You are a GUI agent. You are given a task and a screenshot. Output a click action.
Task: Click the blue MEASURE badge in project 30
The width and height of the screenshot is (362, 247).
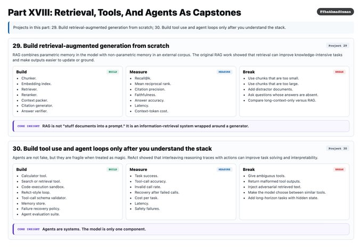(x=225, y=169)
